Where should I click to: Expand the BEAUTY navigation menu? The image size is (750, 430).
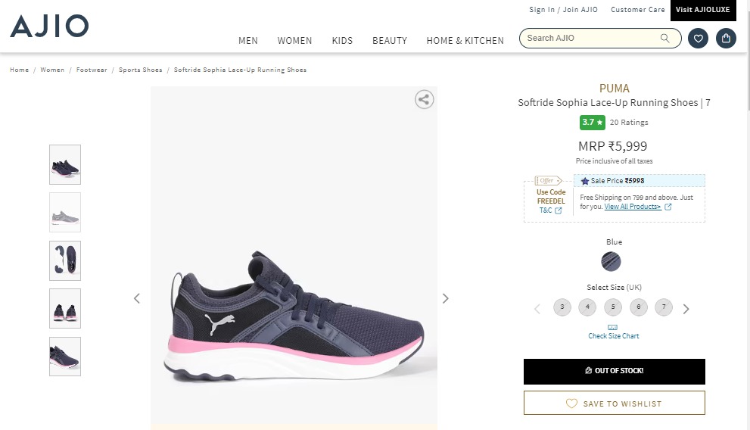[x=390, y=41]
